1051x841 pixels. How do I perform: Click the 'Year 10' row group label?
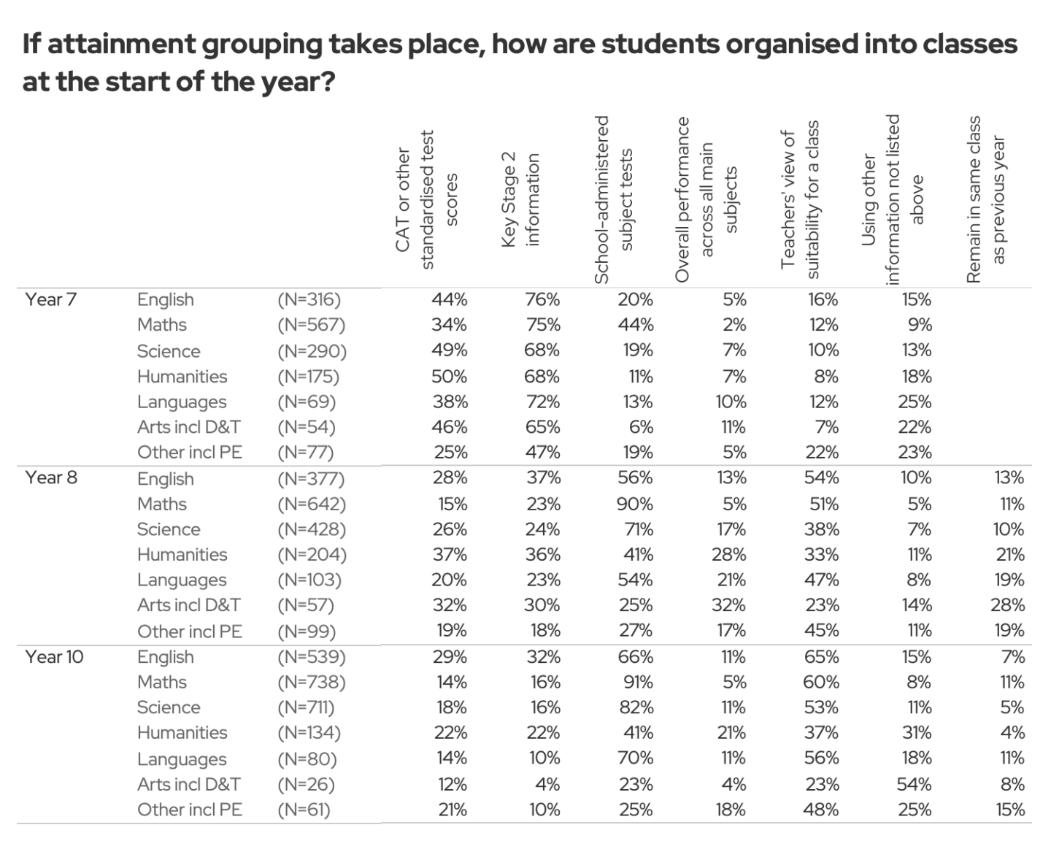coord(54,656)
